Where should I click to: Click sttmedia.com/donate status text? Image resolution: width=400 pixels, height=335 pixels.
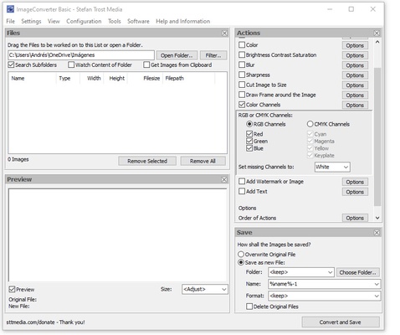45,322
